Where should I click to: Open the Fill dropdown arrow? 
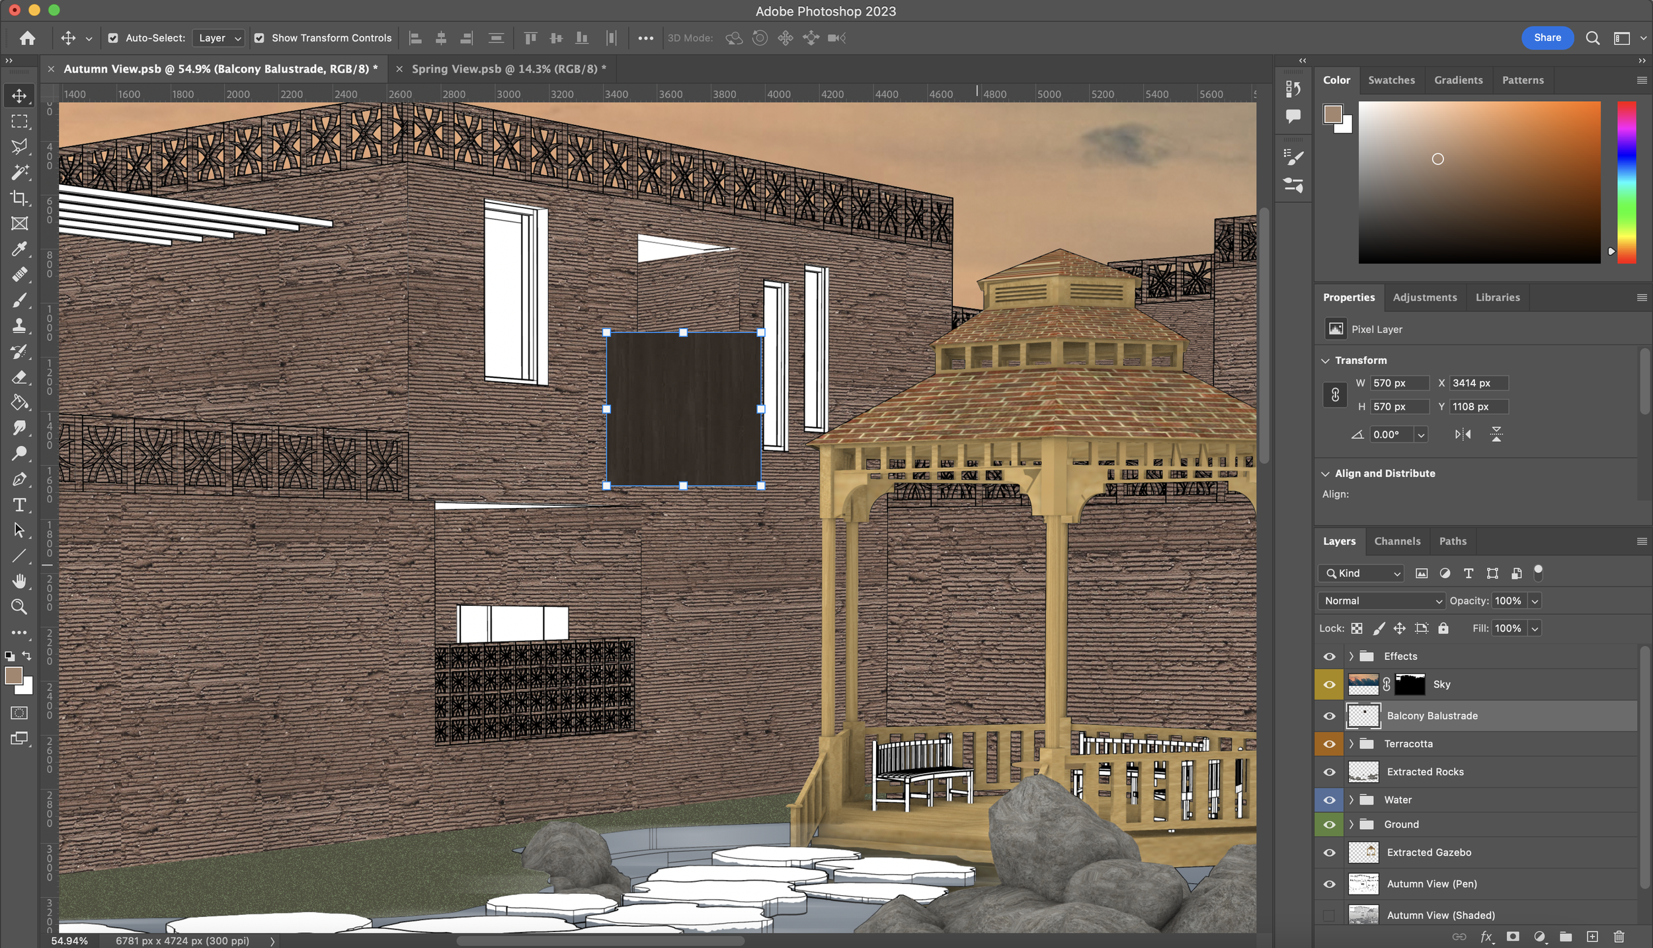(x=1535, y=628)
